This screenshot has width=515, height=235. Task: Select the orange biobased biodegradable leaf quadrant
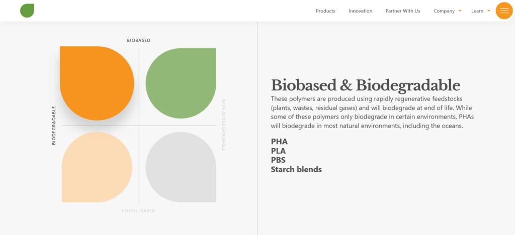click(x=97, y=83)
